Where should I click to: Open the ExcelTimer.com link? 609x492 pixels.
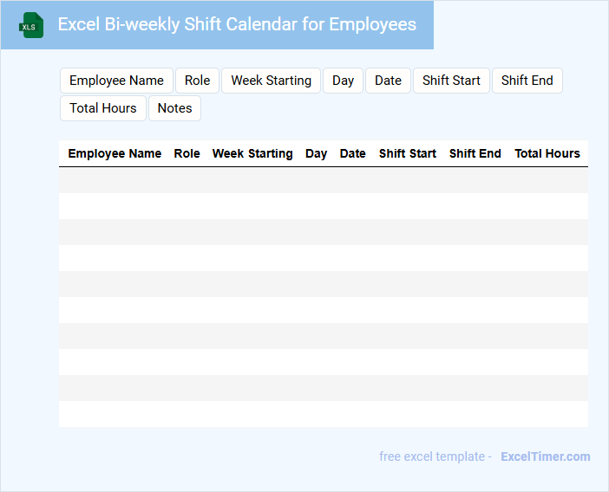pos(545,456)
